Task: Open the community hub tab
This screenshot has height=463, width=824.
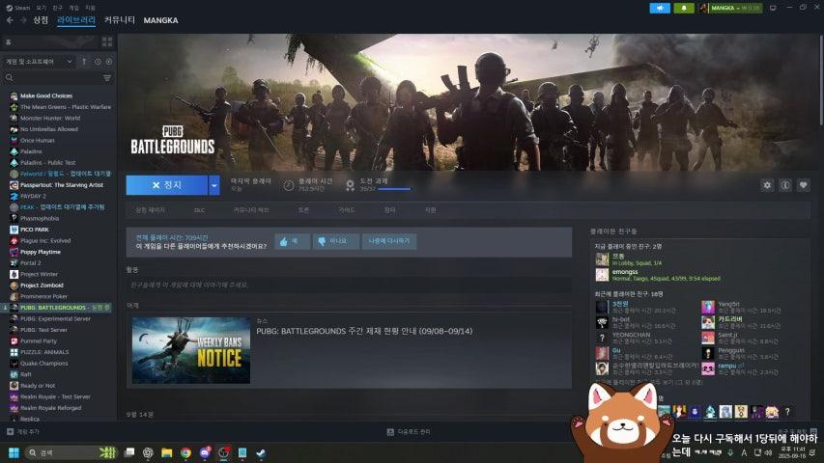Action: (x=251, y=210)
